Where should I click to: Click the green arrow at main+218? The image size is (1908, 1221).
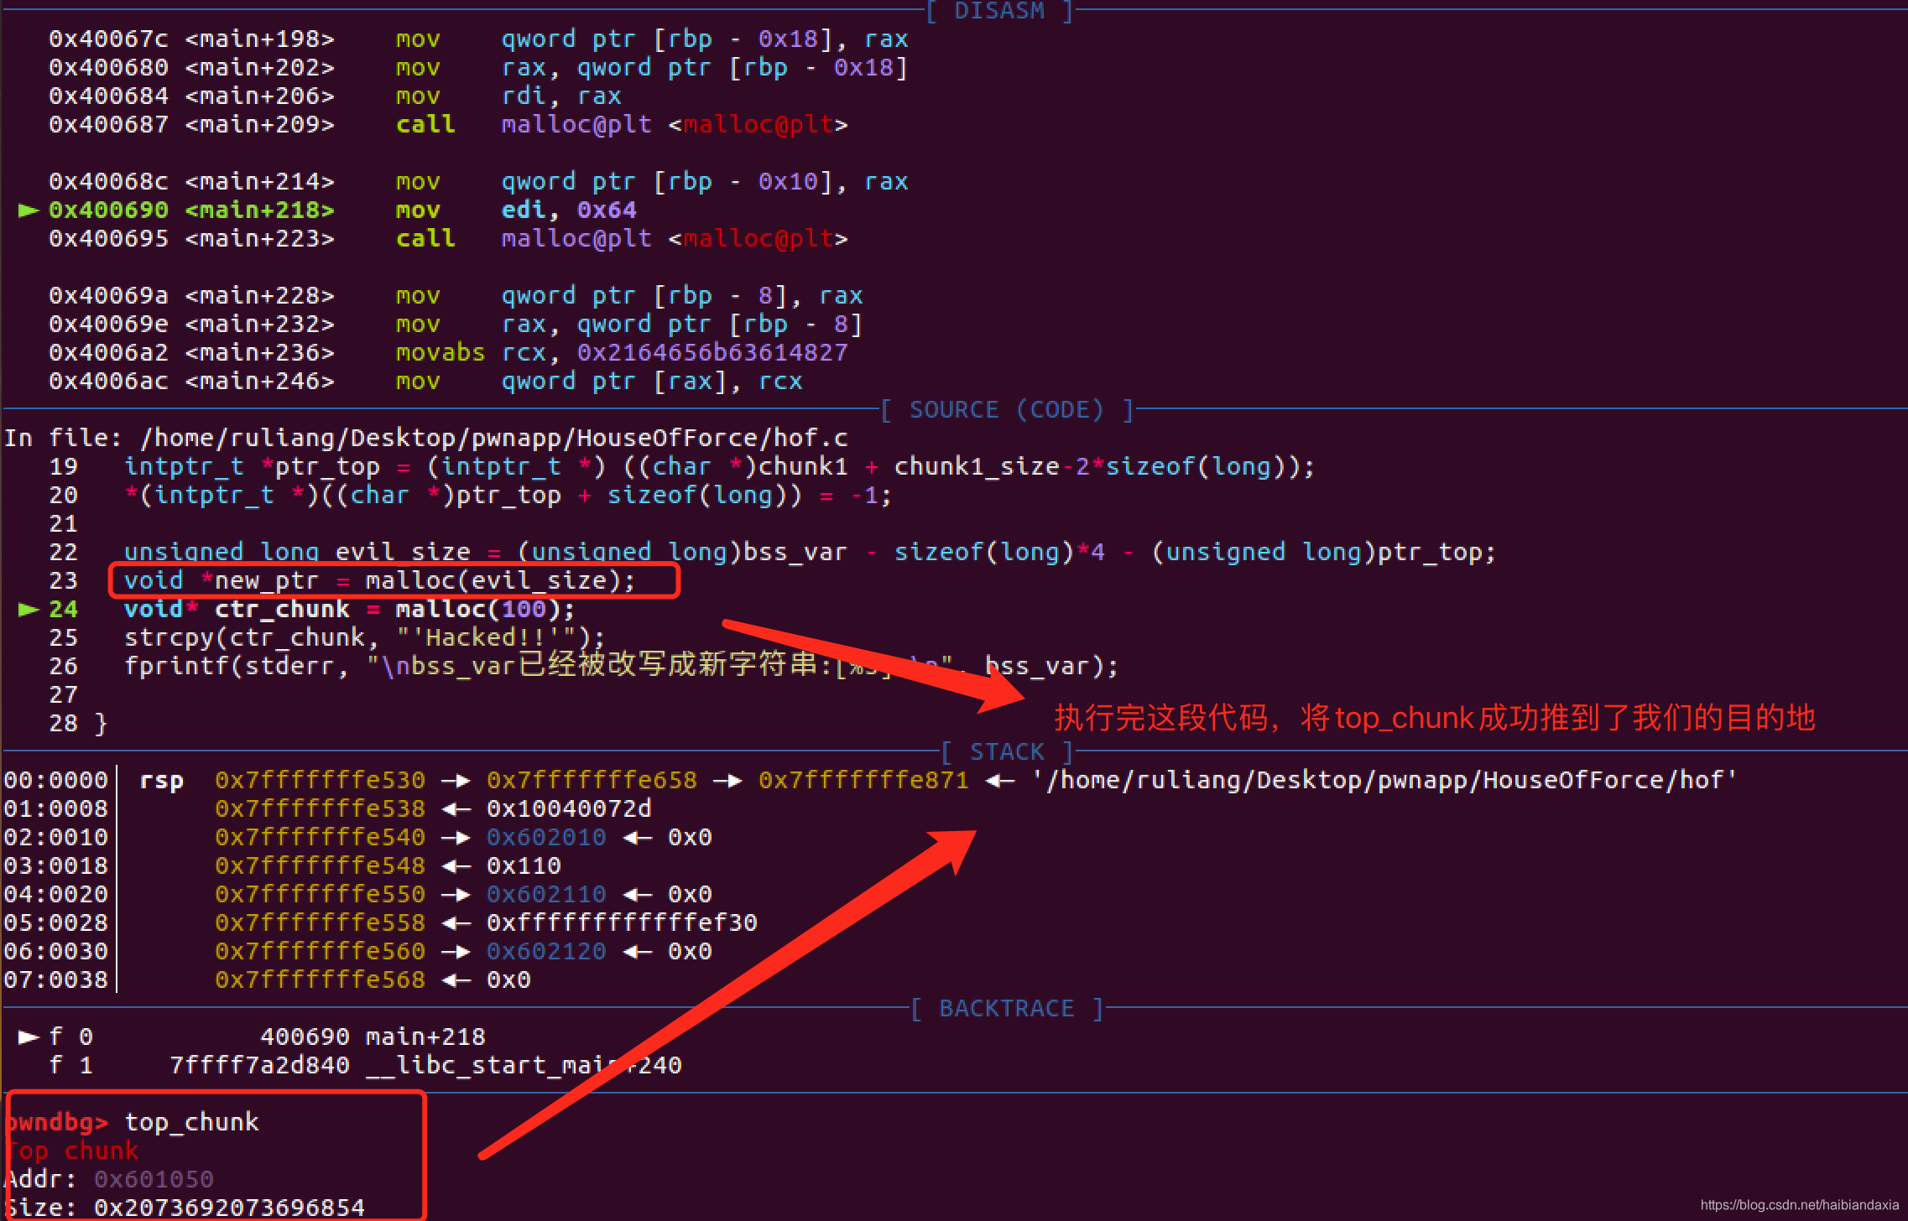click(29, 210)
